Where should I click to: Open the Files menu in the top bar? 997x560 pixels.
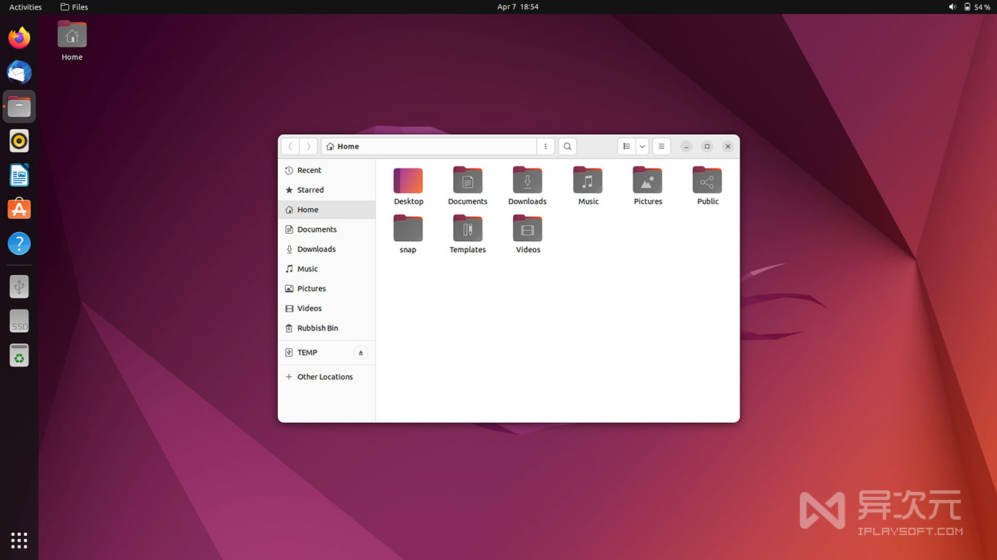(73, 7)
